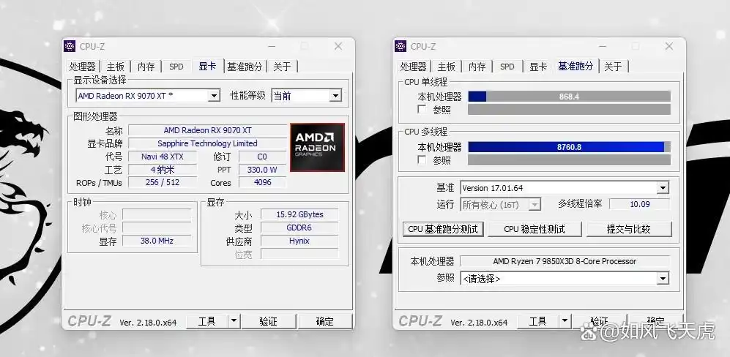Close the right CPU-Z window
730x357 pixels.
[669, 46]
